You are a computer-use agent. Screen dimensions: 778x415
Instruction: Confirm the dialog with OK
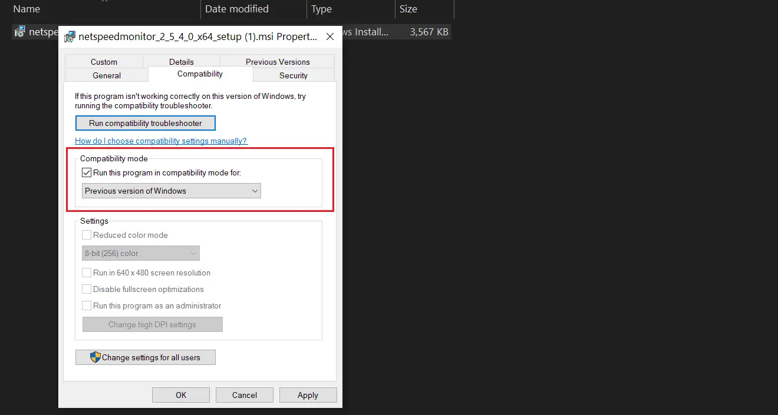[181, 395]
